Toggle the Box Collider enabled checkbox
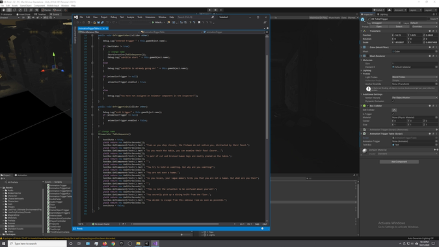Image resolution: width=439 pixels, height=247 pixels. pos(367,106)
